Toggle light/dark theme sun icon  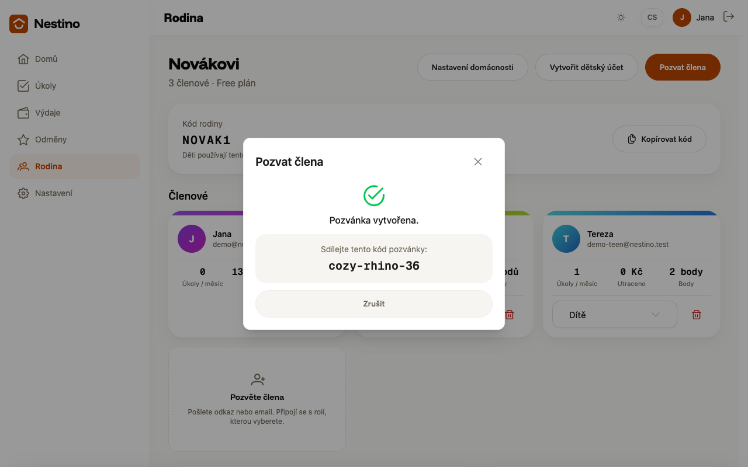pos(621,18)
